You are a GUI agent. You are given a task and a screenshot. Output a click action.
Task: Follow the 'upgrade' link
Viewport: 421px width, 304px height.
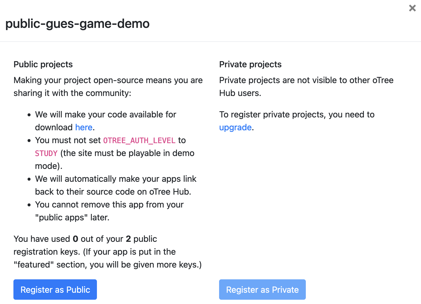tap(235, 127)
